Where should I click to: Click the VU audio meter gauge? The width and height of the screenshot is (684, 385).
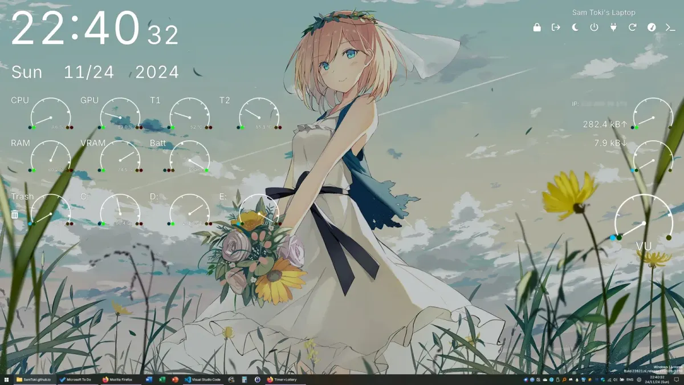tap(644, 219)
